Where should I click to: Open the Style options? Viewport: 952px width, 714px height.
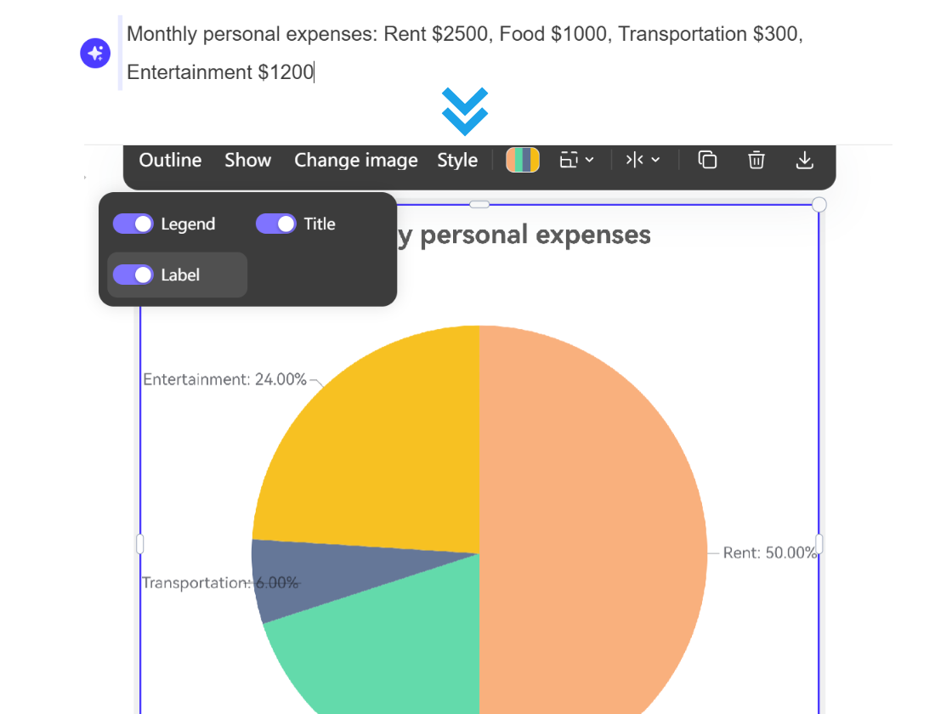click(457, 160)
